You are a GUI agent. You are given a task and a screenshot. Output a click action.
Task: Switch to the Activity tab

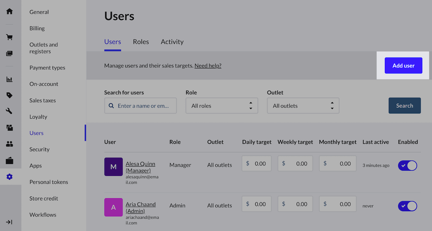click(x=172, y=42)
